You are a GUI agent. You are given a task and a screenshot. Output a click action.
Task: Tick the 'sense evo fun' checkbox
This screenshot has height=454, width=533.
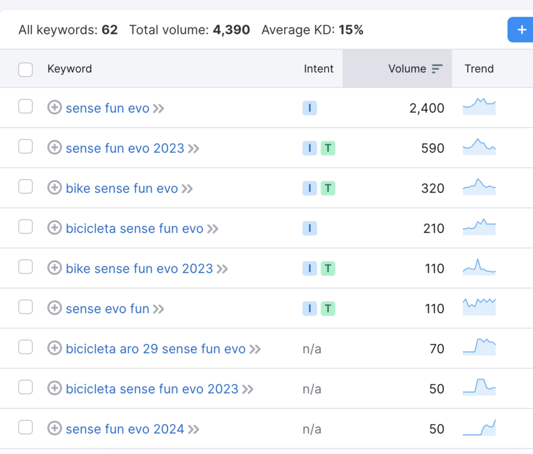tap(26, 307)
